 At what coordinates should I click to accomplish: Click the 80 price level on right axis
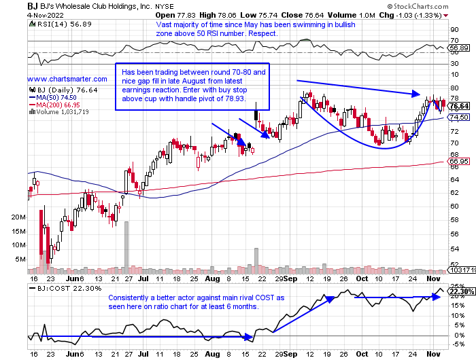454,88
